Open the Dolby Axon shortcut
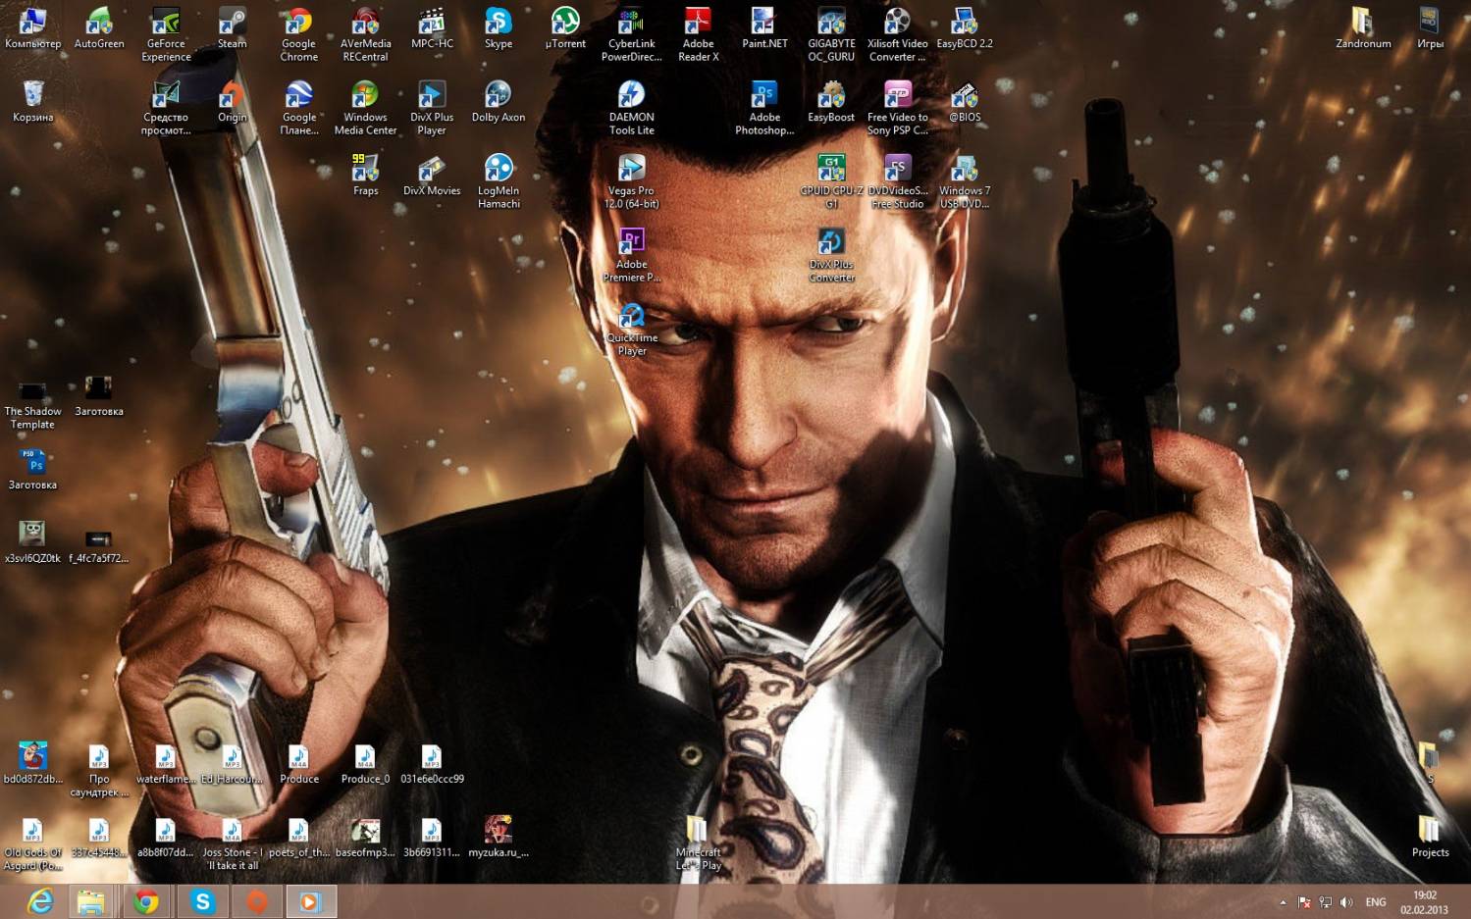This screenshot has width=1471, height=919. pos(499,102)
